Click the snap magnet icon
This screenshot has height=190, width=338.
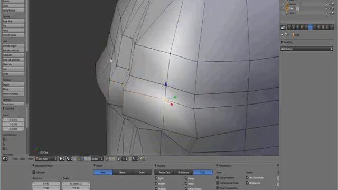(130, 159)
